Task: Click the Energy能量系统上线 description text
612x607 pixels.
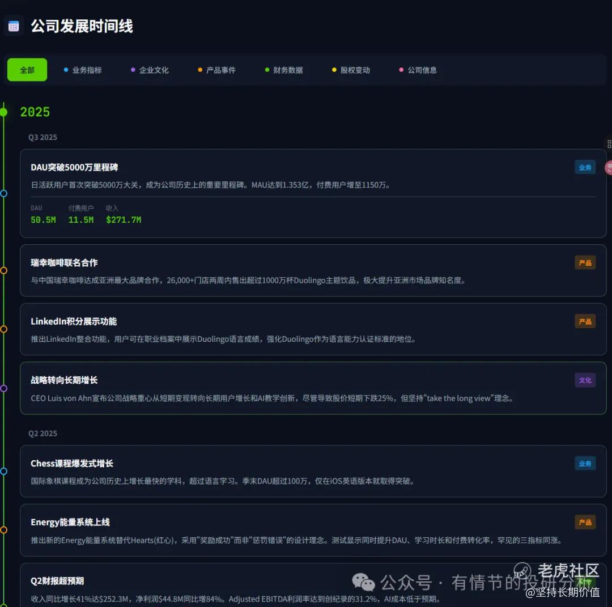Action: [296, 540]
